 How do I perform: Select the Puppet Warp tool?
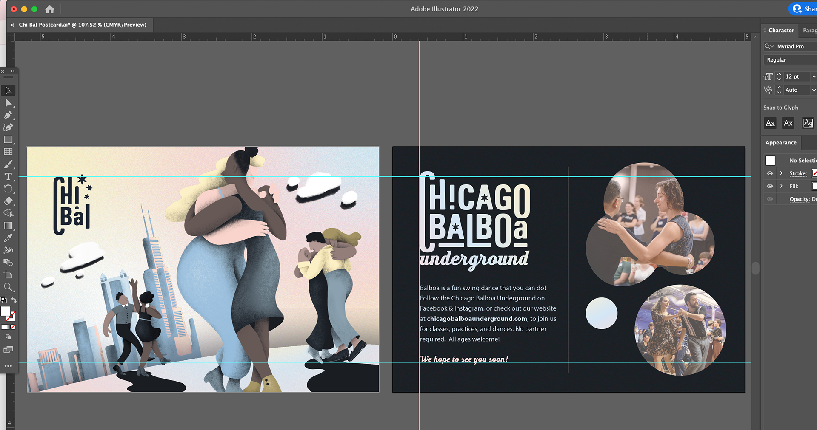click(8, 250)
